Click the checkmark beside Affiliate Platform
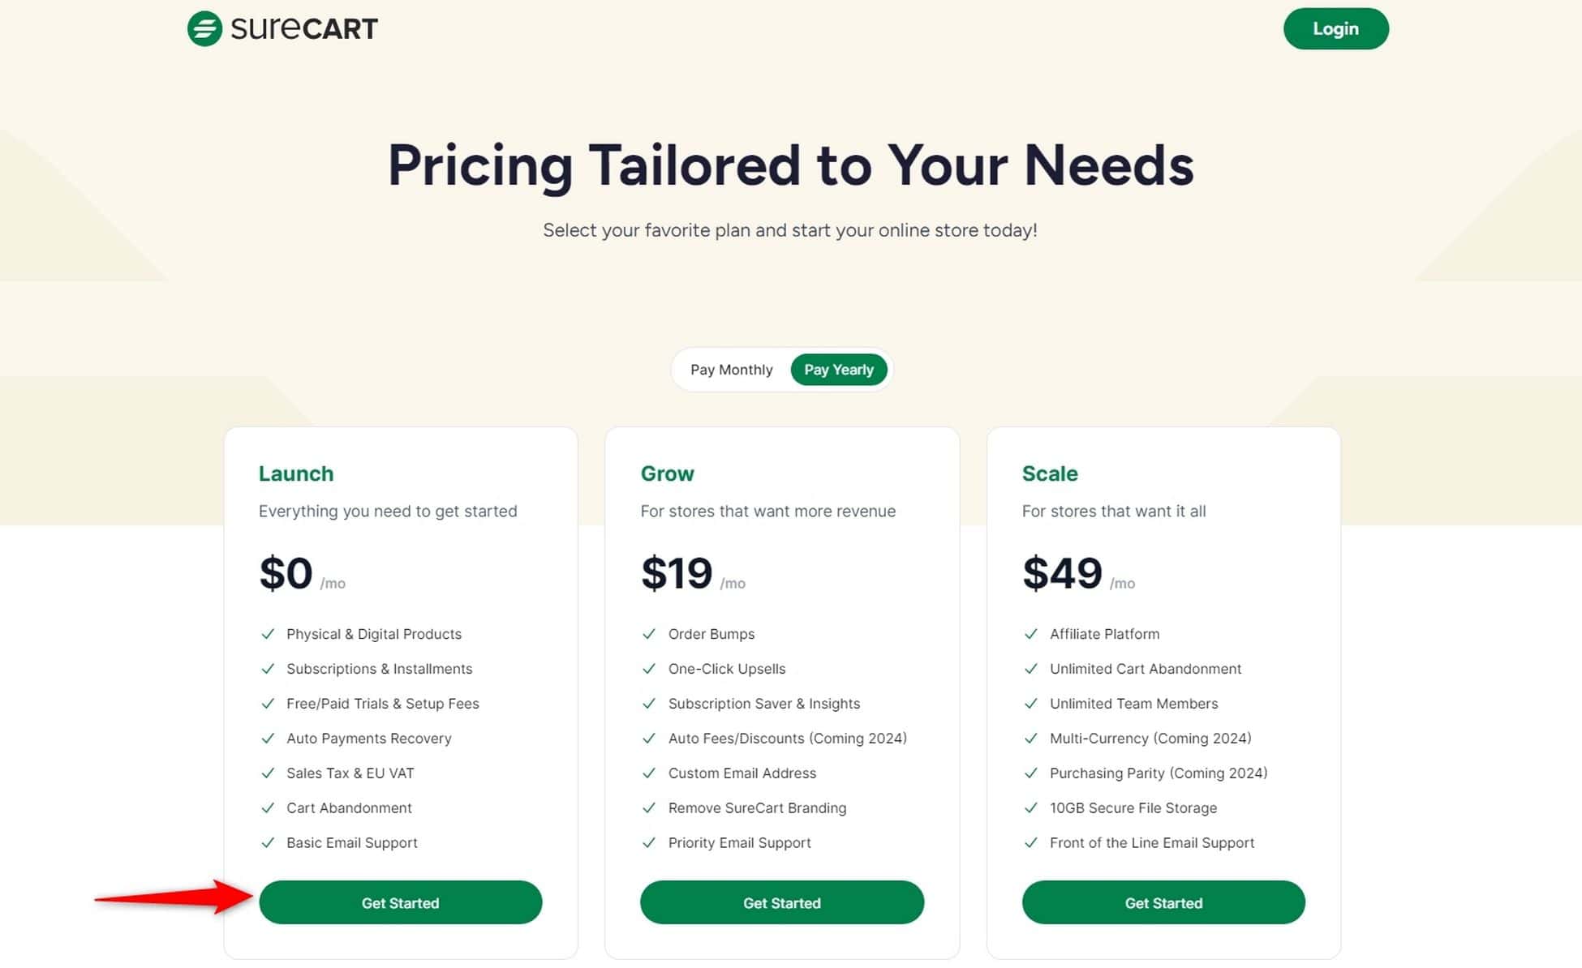 [1032, 634]
